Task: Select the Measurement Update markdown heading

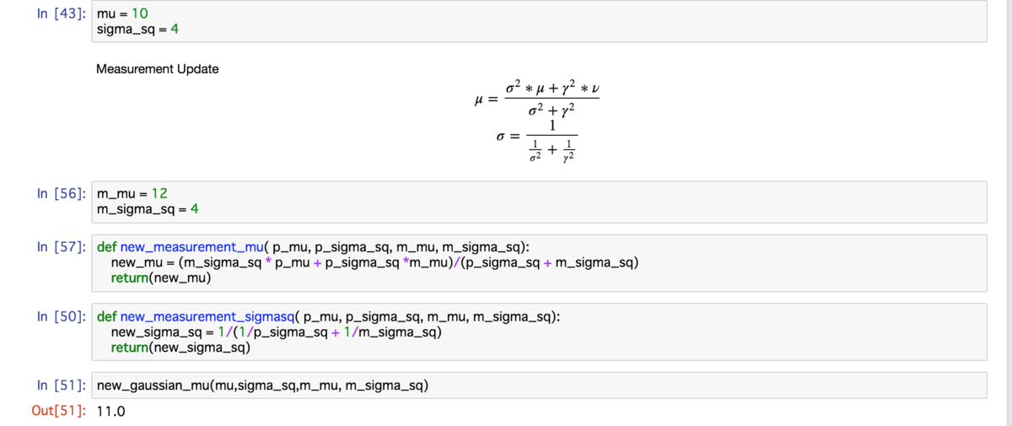Action: click(x=158, y=69)
